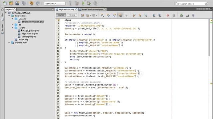Image resolution: width=213 pixels, height=119 pixels.
Task: Click the Shift Line Right icon
Action: coord(160,15)
